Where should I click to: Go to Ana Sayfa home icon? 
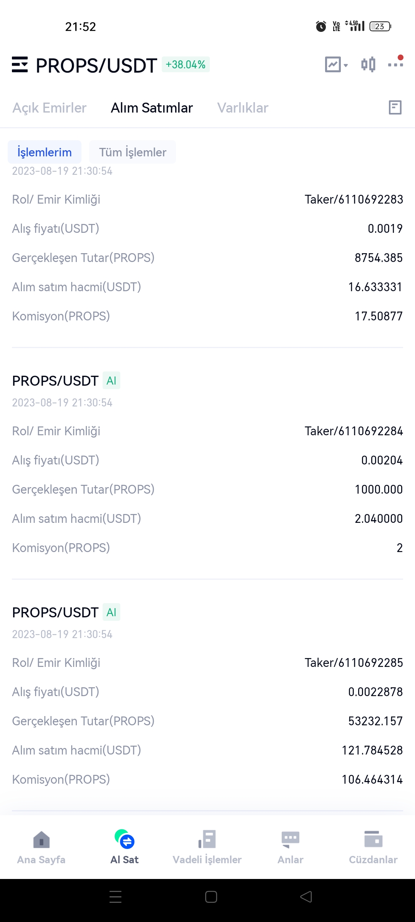(x=41, y=847)
